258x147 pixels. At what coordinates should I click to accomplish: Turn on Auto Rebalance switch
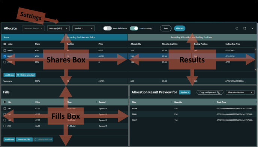click(x=108, y=28)
